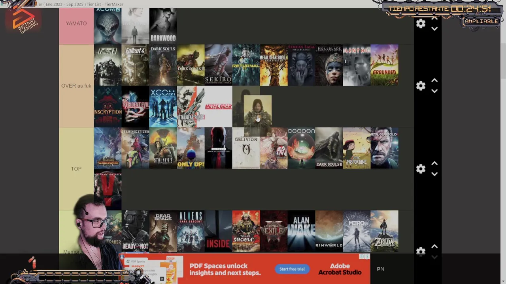Open settings gear for the bottom Memora tier
The image size is (506, 284).
pos(421,251)
